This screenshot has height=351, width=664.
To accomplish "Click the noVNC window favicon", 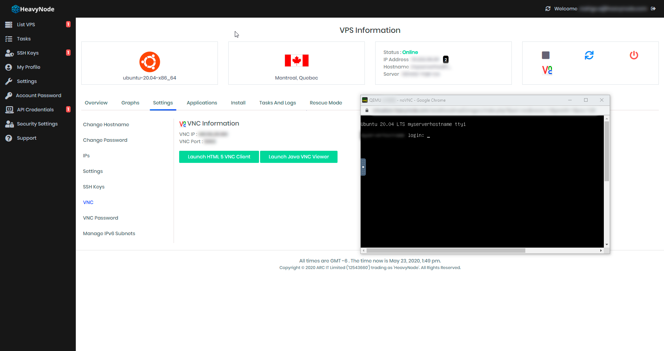I will point(365,100).
